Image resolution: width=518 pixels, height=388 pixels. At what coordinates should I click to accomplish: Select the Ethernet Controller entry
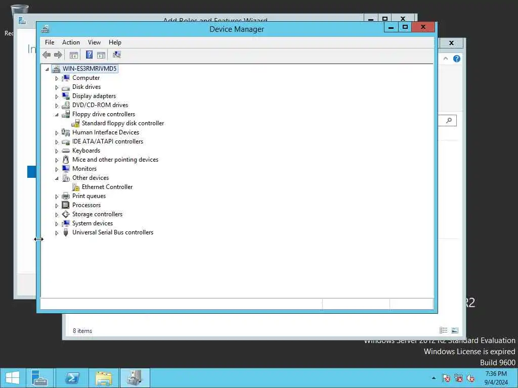click(107, 187)
